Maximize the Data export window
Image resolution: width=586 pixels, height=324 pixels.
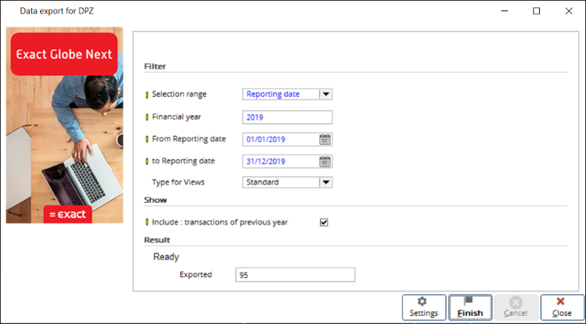tap(537, 11)
